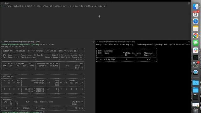Open System Preferences in the dock
Screen dimensions: 201x113
[195, 65]
